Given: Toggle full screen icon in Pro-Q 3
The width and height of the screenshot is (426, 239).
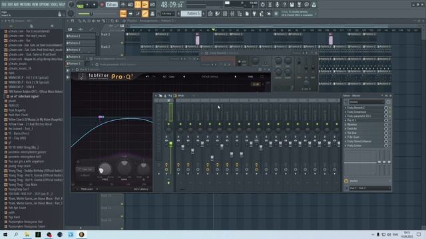Looking at the screenshot, I should (262, 77).
